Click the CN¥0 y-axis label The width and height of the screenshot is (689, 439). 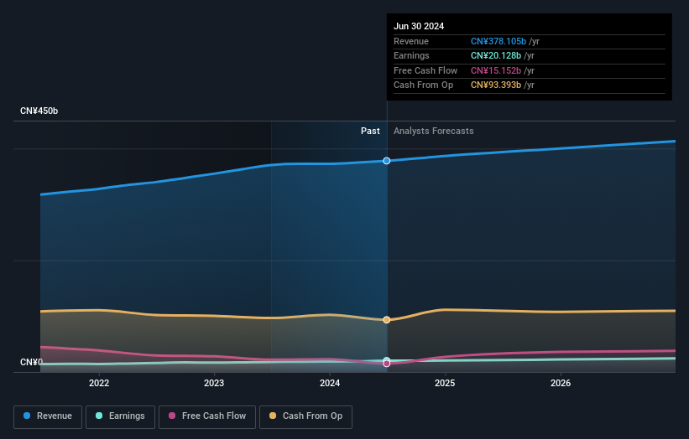31,362
